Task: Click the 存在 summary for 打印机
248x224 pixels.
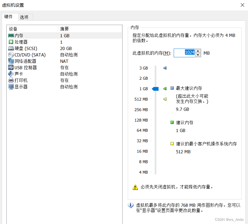Action: click(x=64, y=80)
